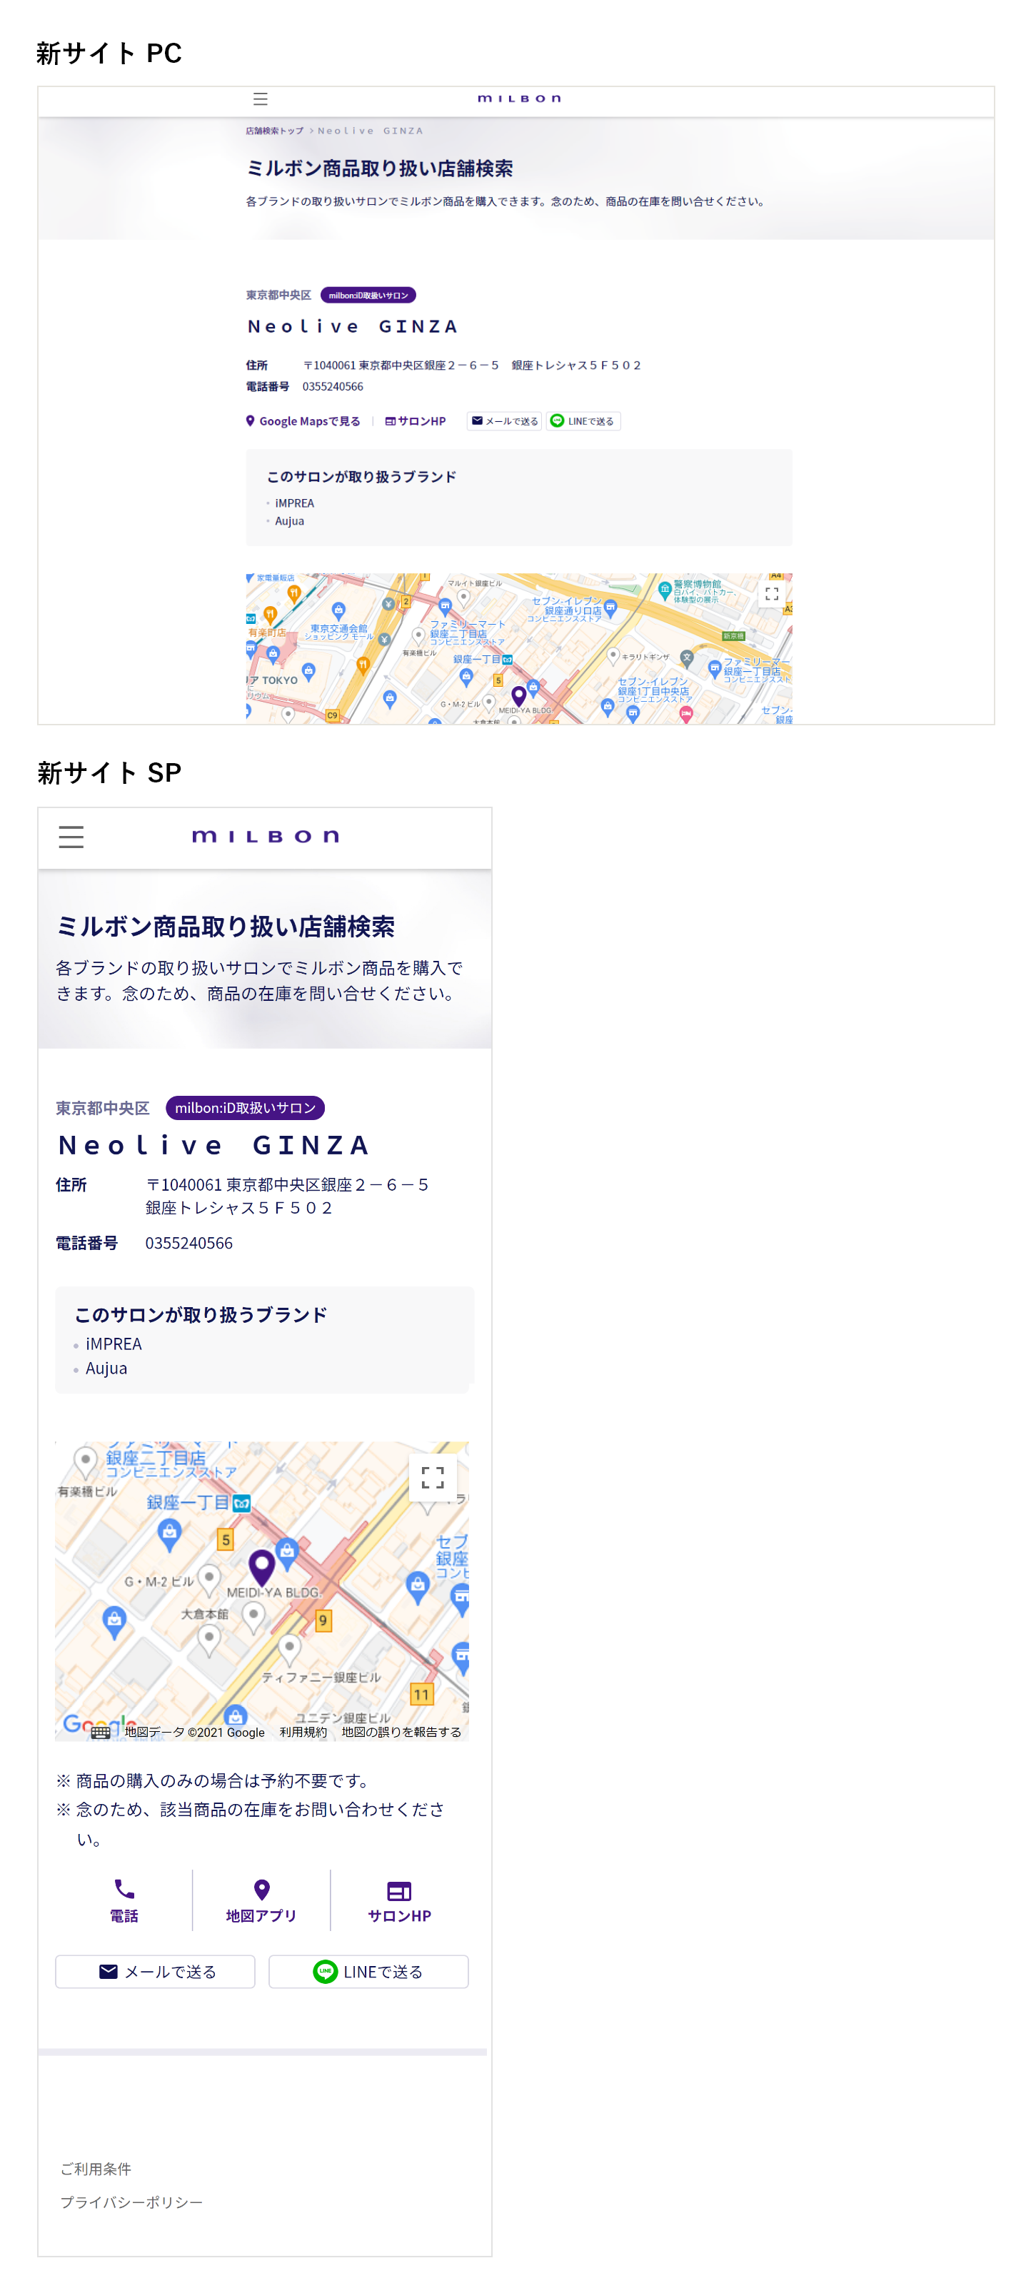Click Google Mapsで見る link in PC view

pos(303,421)
